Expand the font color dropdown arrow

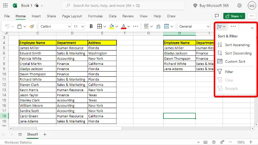pos(129,27)
